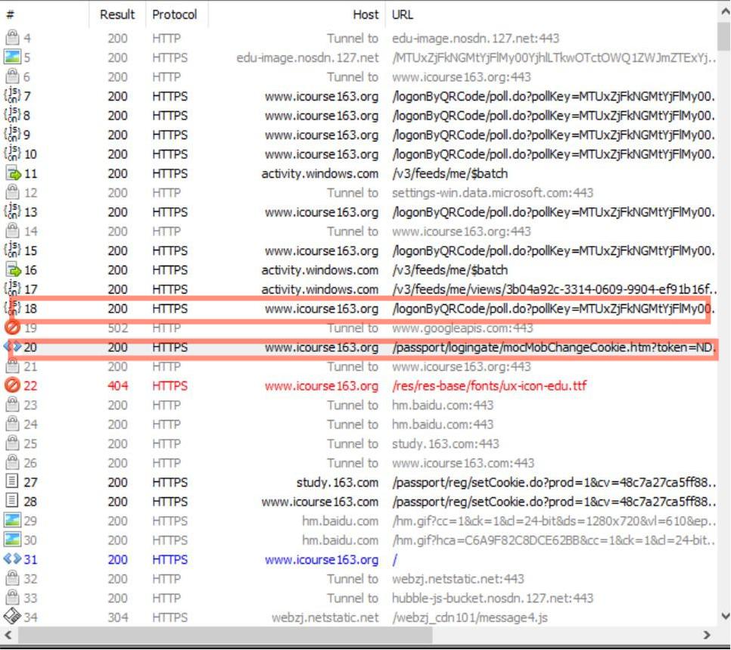Click the image icon of session 5
This screenshot has height=650, width=731.
12,57
